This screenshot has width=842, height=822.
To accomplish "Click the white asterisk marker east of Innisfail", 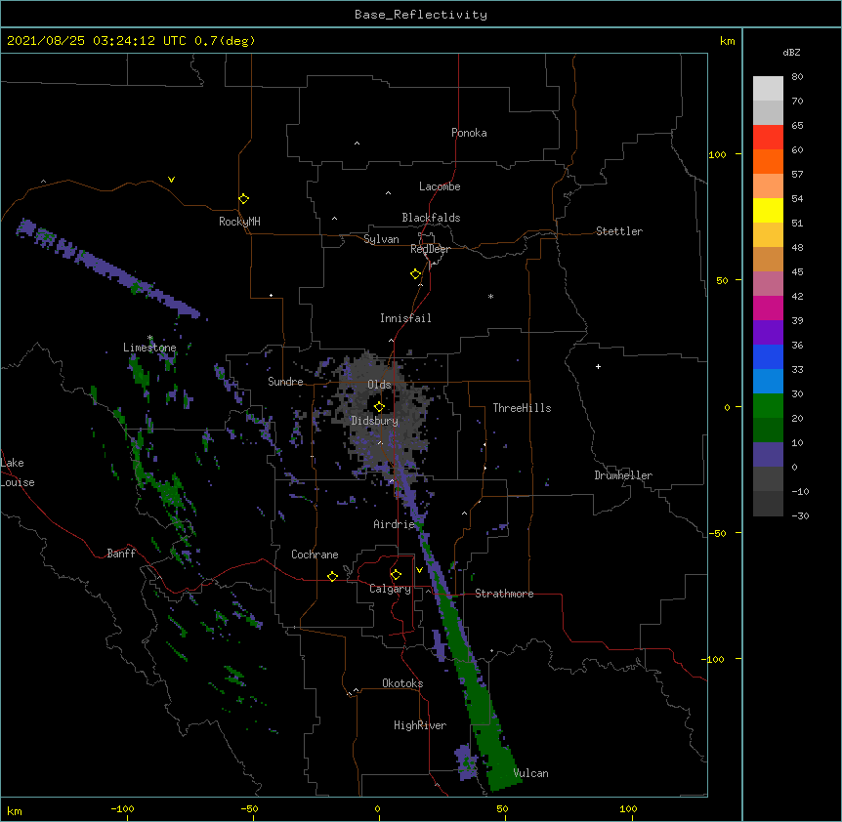I will (x=490, y=296).
